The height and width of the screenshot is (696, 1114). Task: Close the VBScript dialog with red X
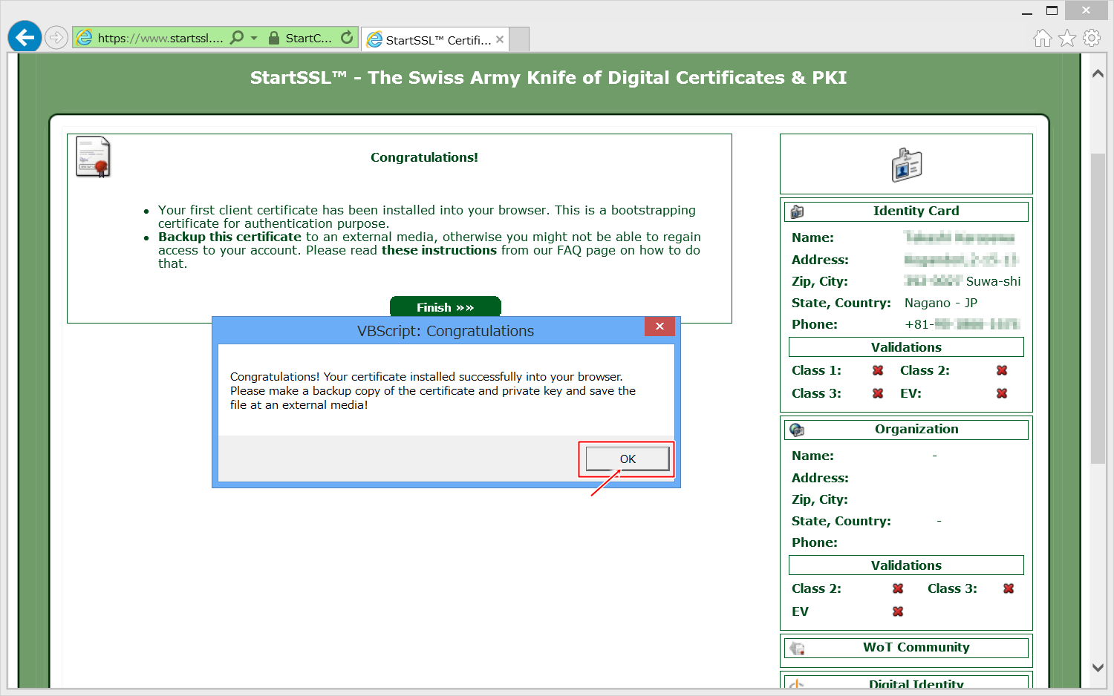point(659,326)
